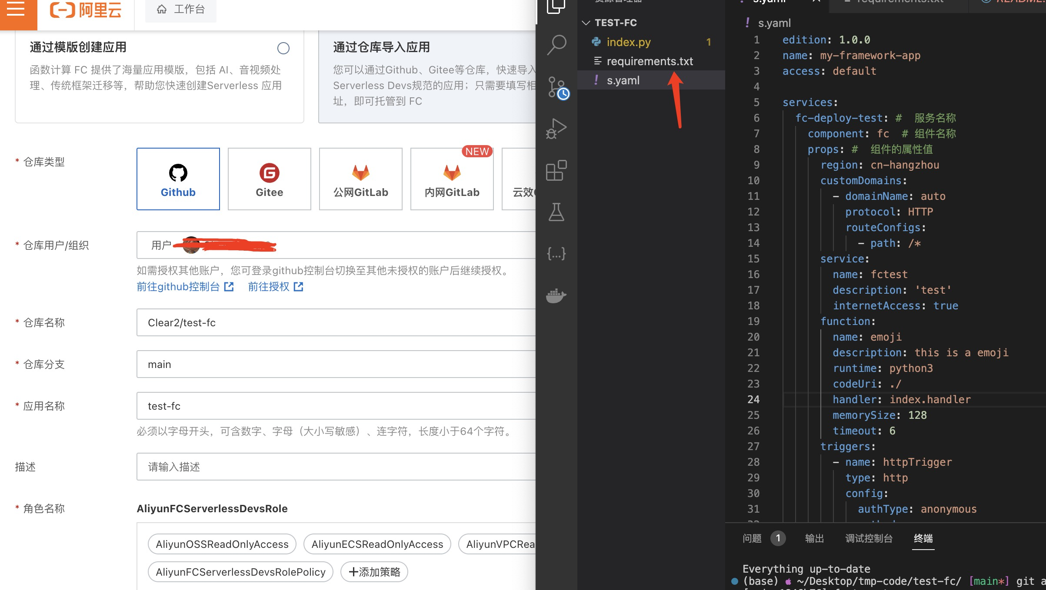Click the Aliyun logo
The height and width of the screenshot is (590, 1046).
coord(86,10)
